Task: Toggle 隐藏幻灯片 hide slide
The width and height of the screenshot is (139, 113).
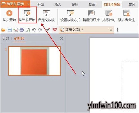Action: tap(91, 15)
